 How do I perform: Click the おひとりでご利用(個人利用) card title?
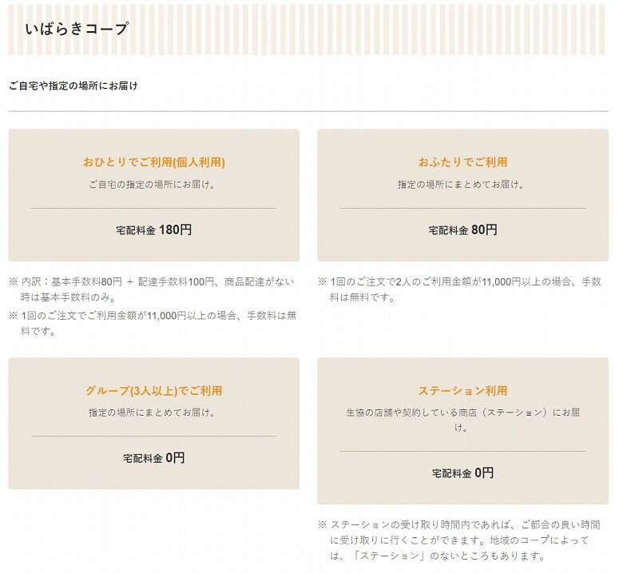tap(154, 162)
